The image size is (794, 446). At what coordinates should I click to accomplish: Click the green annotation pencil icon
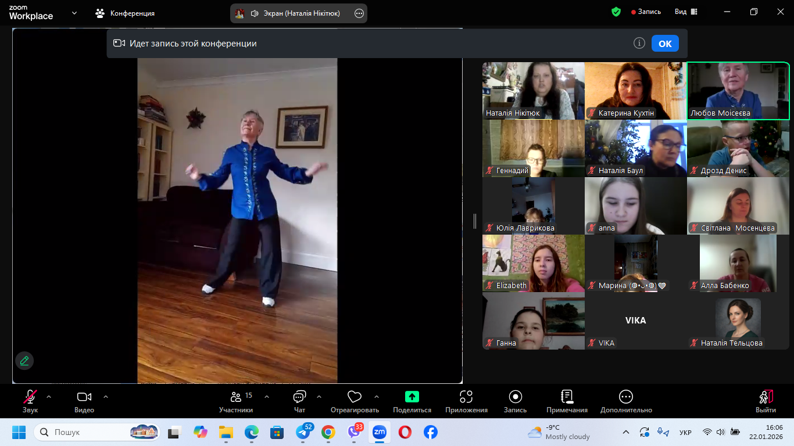pos(24,361)
